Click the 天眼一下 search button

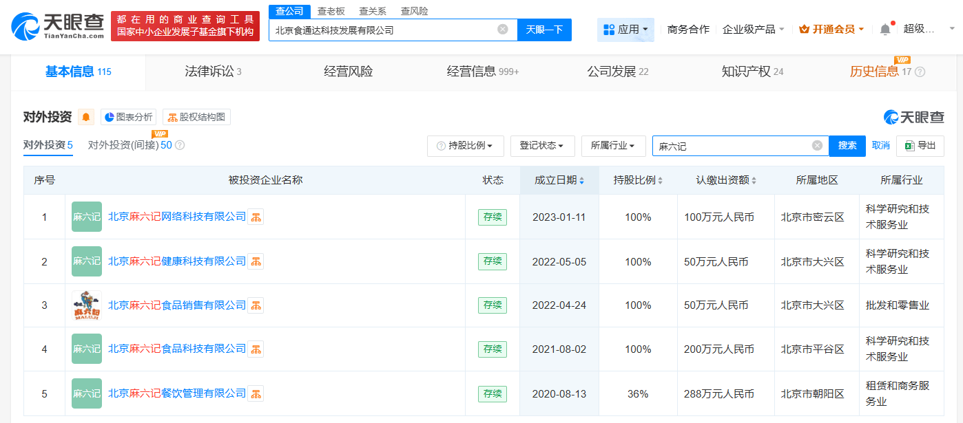544,30
